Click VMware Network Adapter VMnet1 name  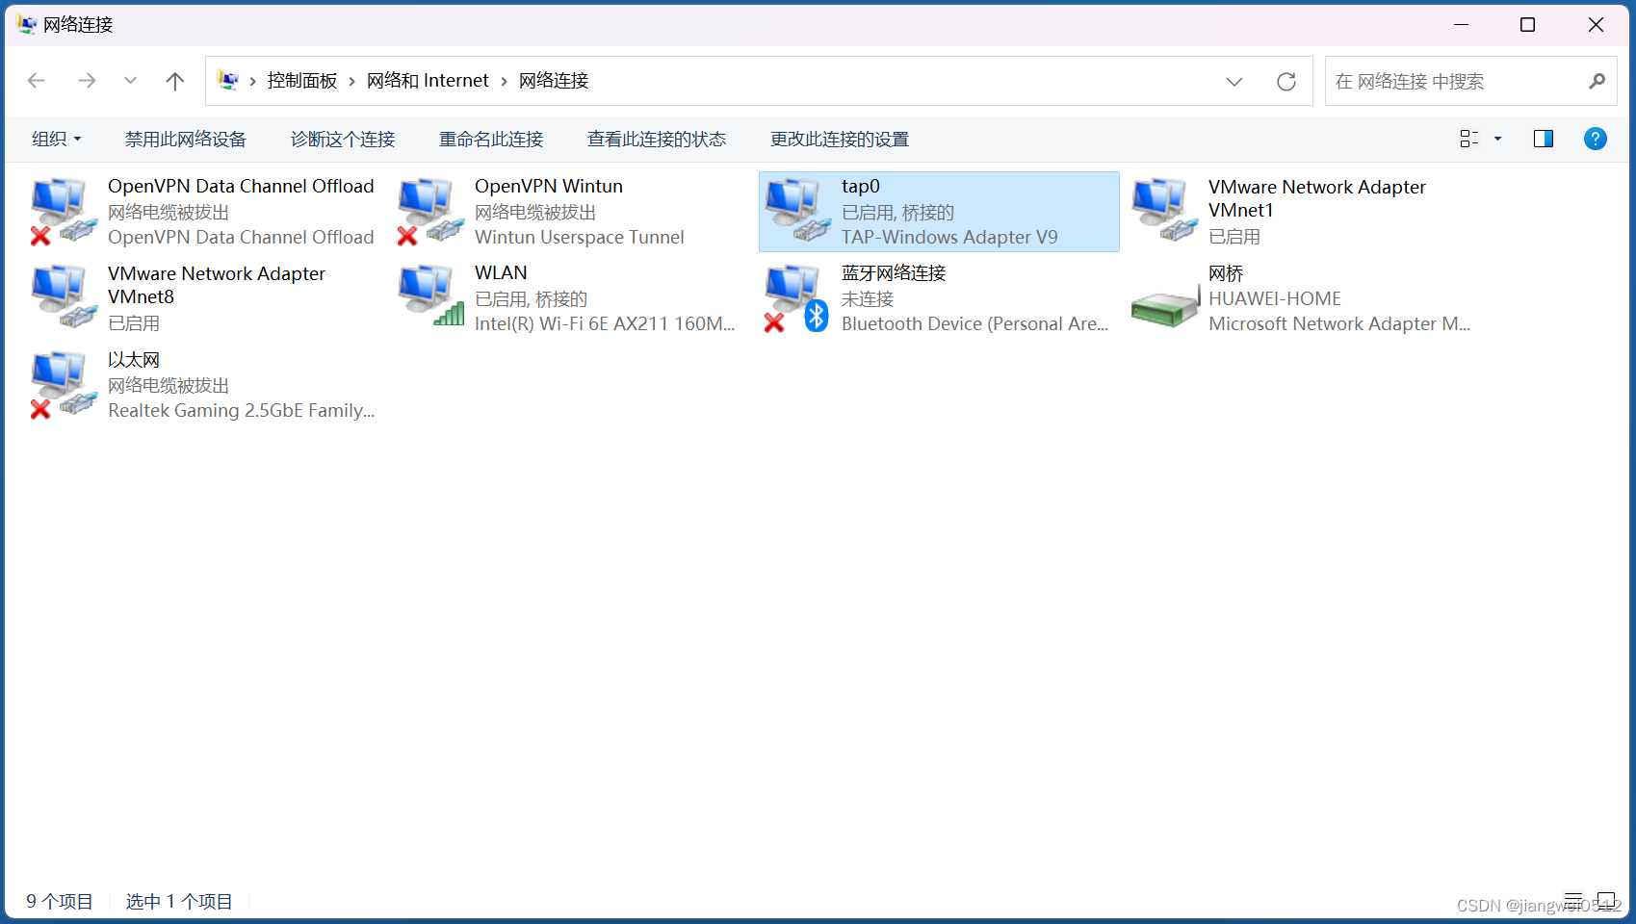1317,198
